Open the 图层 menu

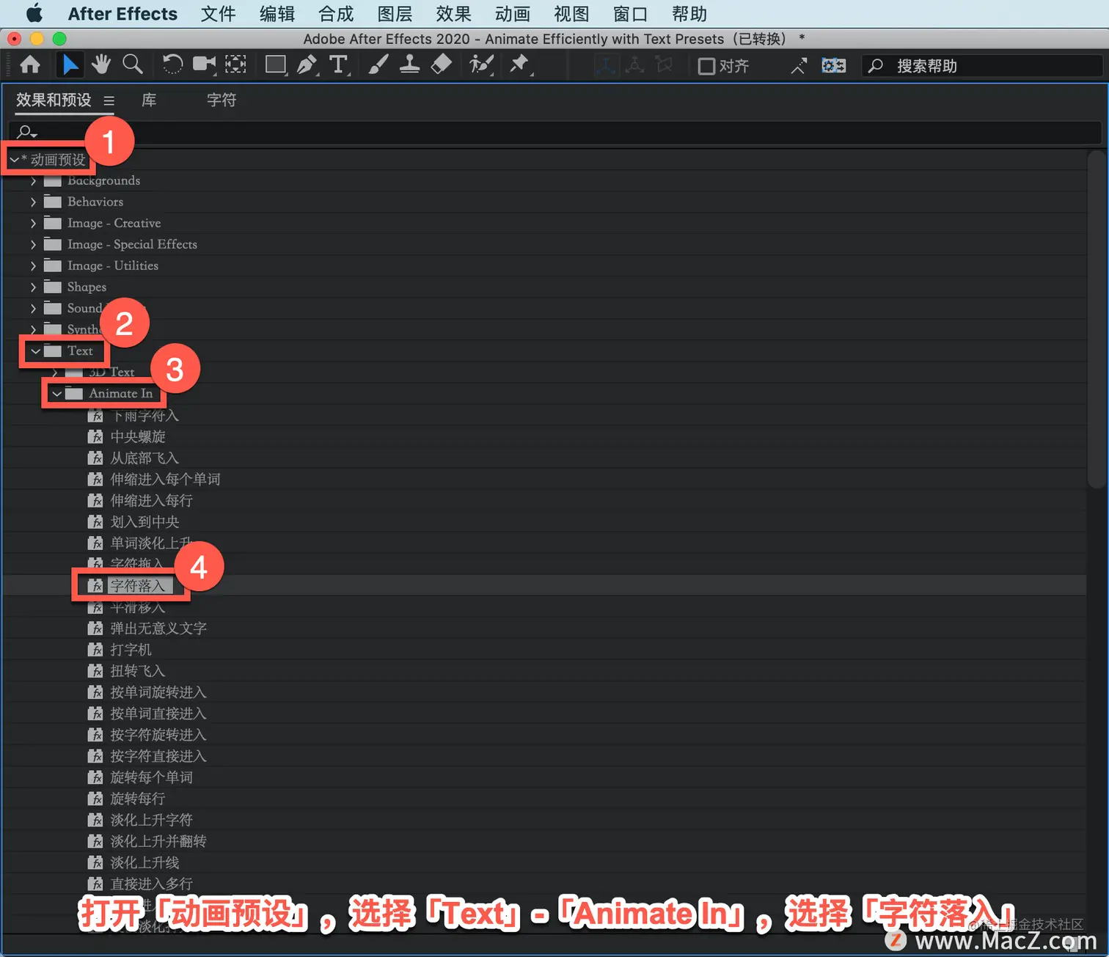click(x=395, y=14)
